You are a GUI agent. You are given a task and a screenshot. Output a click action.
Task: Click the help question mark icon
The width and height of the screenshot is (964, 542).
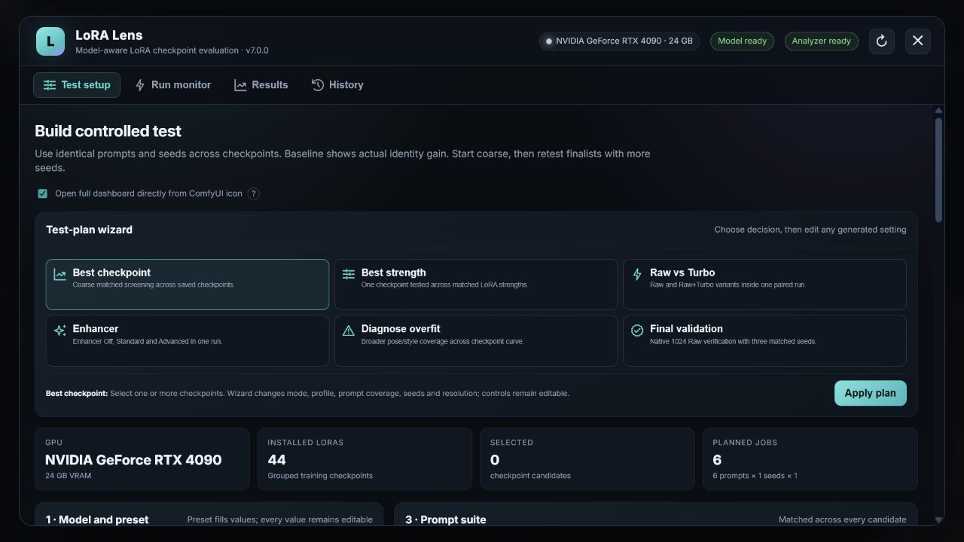click(x=254, y=193)
